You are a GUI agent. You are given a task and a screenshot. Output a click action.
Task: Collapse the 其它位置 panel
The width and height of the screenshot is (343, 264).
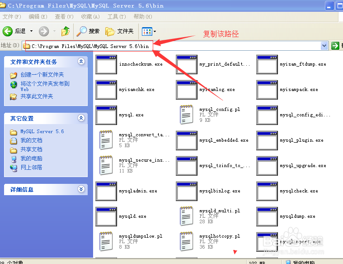click(81, 118)
